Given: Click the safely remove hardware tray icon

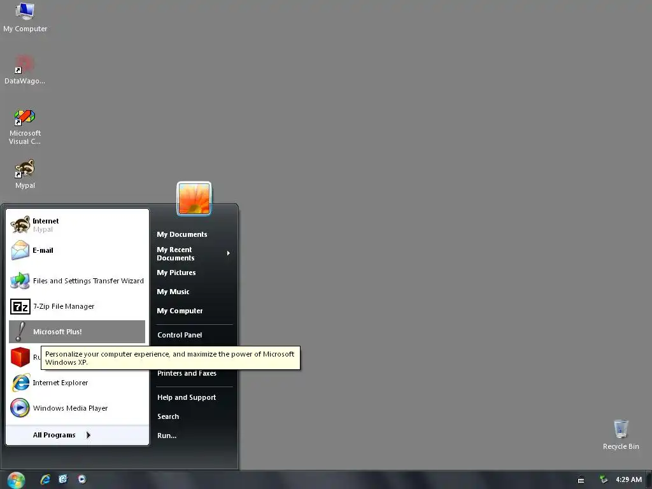Looking at the screenshot, I should tap(604, 480).
